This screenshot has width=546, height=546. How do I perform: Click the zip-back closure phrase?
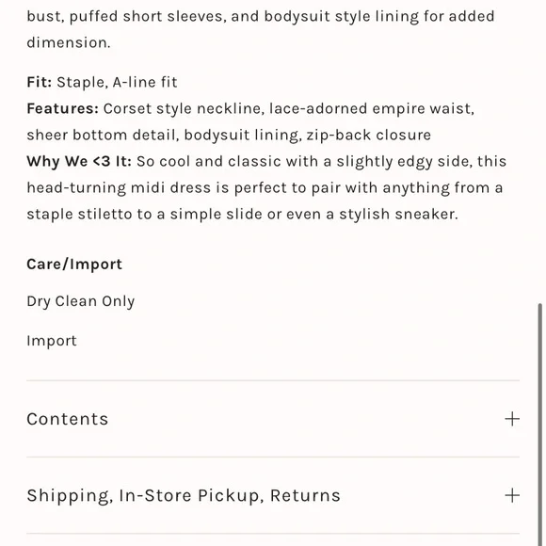click(x=369, y=136)
